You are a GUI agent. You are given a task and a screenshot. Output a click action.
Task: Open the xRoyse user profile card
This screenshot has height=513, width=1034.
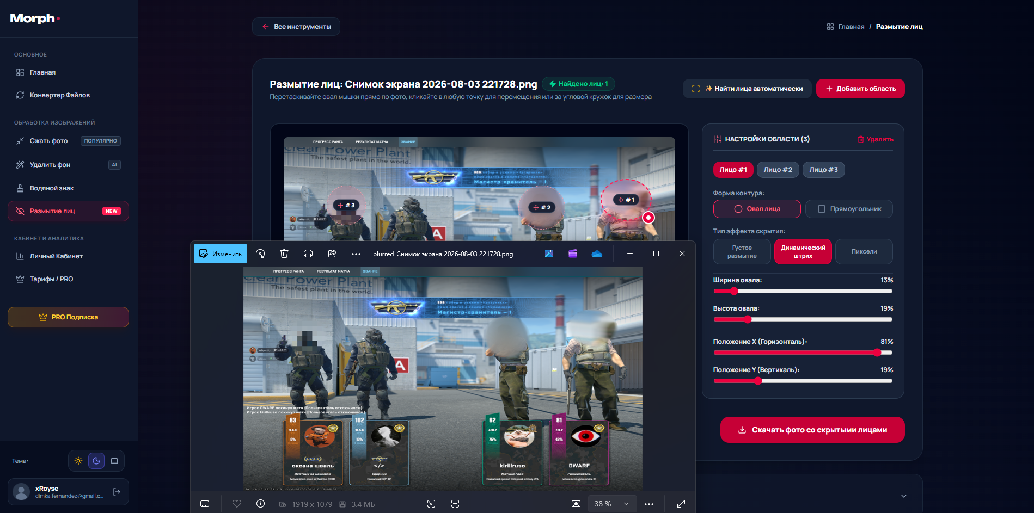point(68,492)
